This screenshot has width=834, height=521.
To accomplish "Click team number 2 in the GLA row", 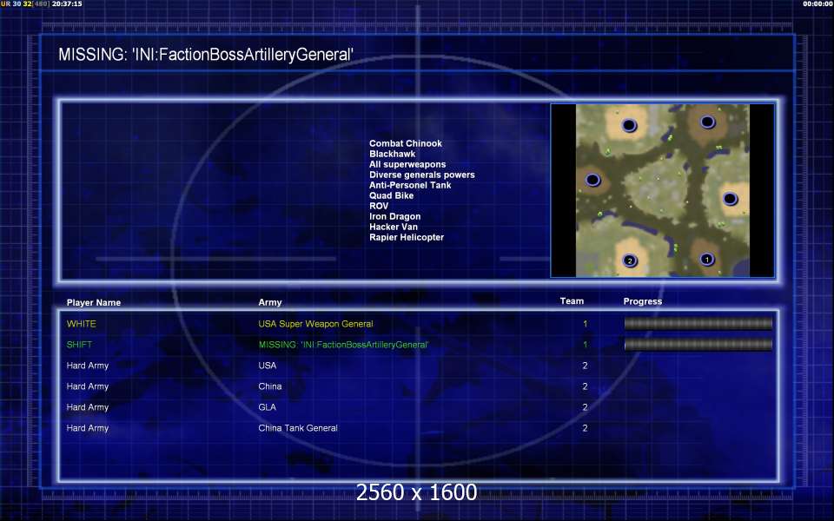I will [585, 407].
